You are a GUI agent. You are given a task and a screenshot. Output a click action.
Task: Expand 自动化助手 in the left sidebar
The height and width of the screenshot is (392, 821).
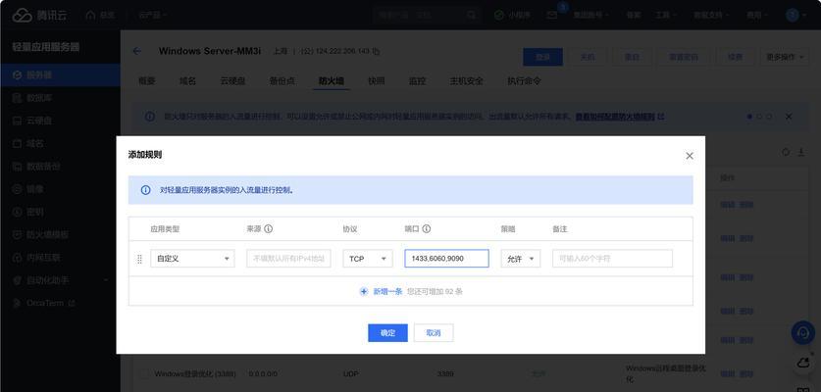click(x=60, y=280)
